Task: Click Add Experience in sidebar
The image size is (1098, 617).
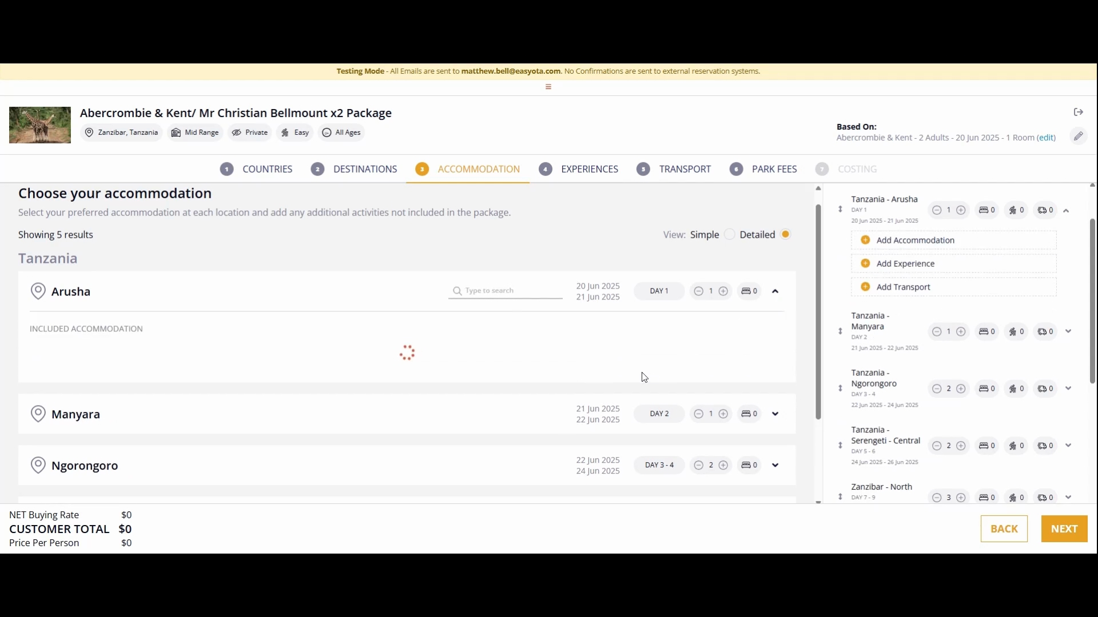Action: [953, 264]
